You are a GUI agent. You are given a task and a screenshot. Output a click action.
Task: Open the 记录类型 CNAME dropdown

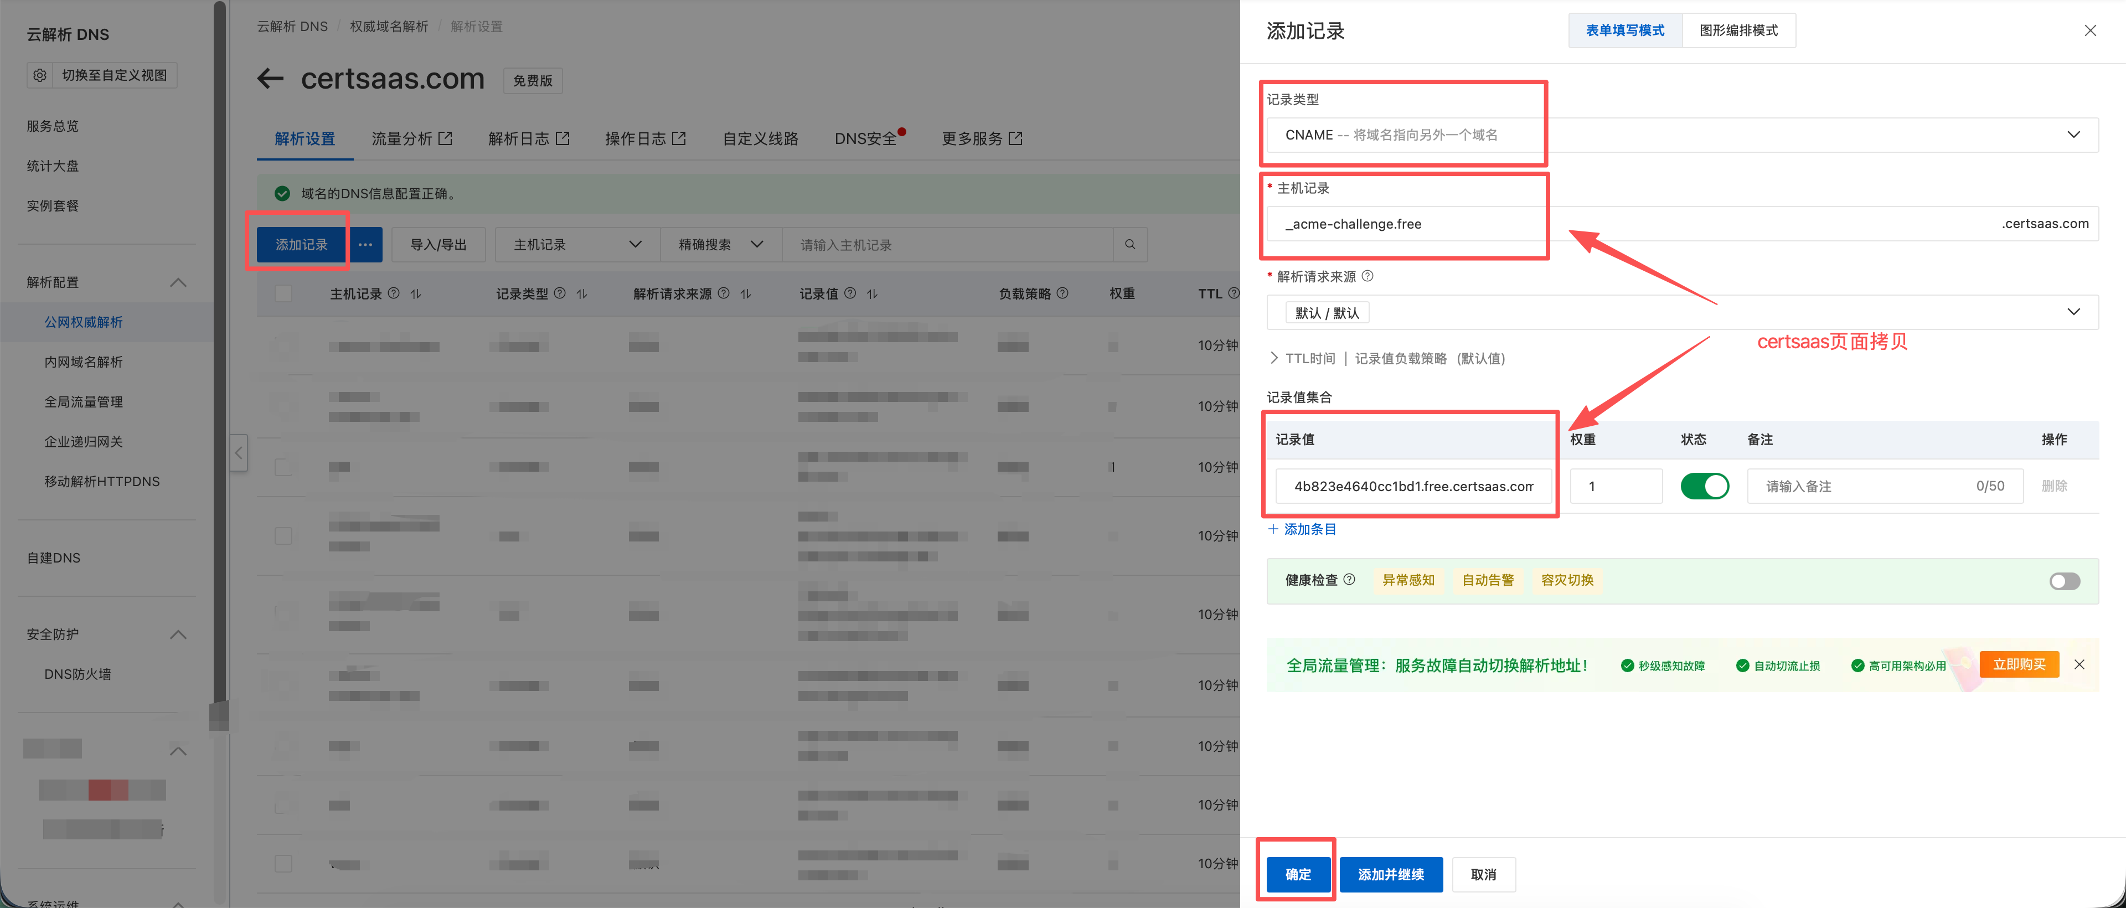click(1683, 135)
